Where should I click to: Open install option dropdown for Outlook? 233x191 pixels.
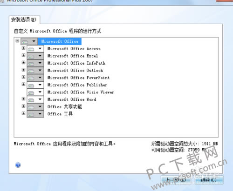(35, 71)
